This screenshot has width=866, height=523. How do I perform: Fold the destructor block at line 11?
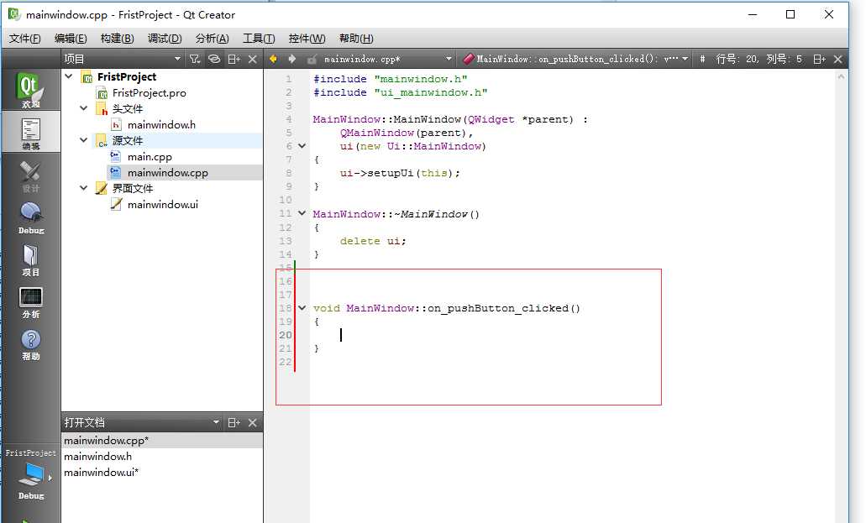pos(302,213)
